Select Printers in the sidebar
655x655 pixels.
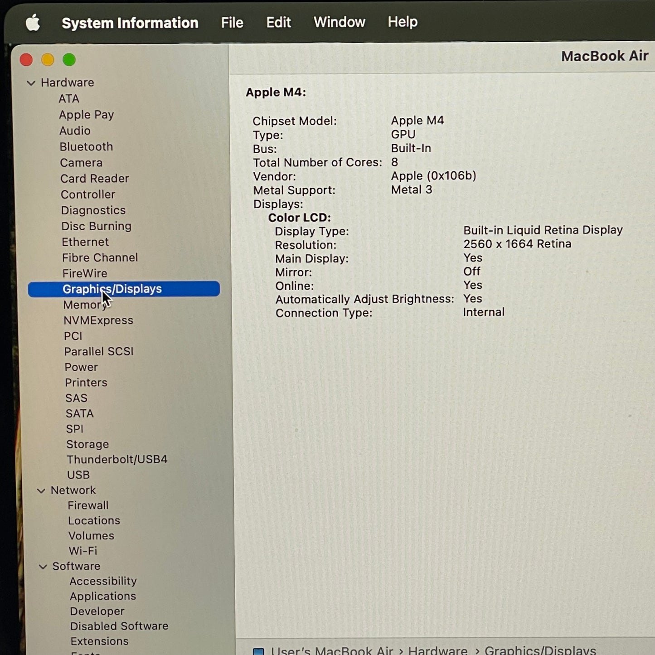point(86,383)
